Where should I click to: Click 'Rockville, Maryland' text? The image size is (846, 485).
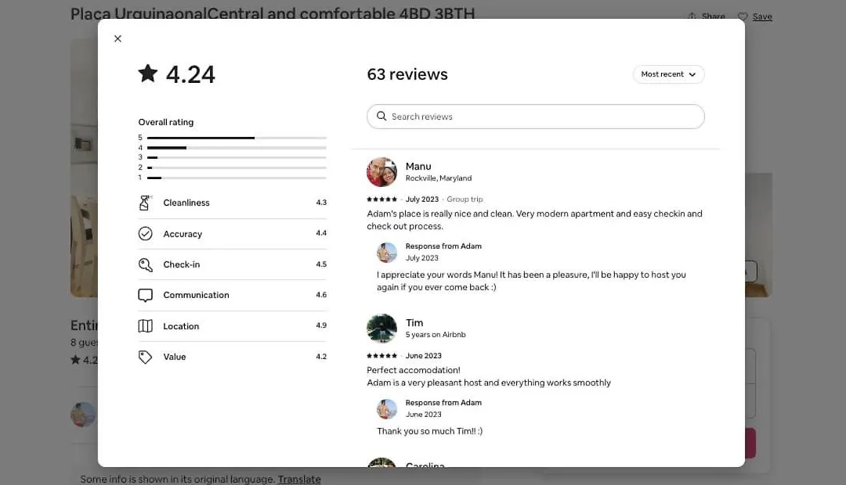tap(439, 178)
